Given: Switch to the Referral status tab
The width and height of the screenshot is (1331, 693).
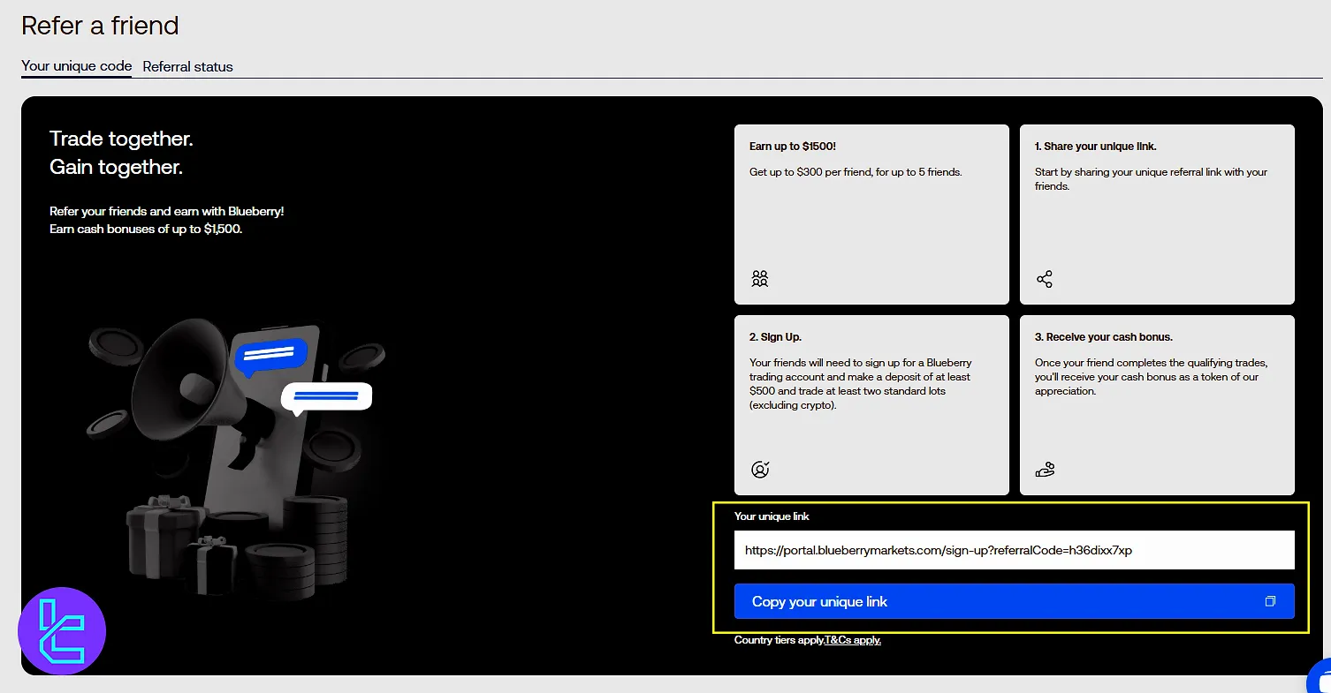Looking at the screenshot, I should [187, 66].
